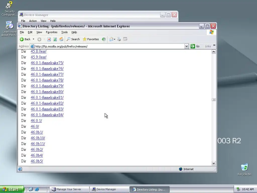Open the 45.9.0esr/ directory link

pyautogui.click(x=38, y=57)
